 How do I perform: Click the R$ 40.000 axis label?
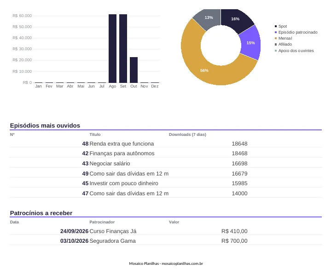pyautogui.click(x=22, y=38)
